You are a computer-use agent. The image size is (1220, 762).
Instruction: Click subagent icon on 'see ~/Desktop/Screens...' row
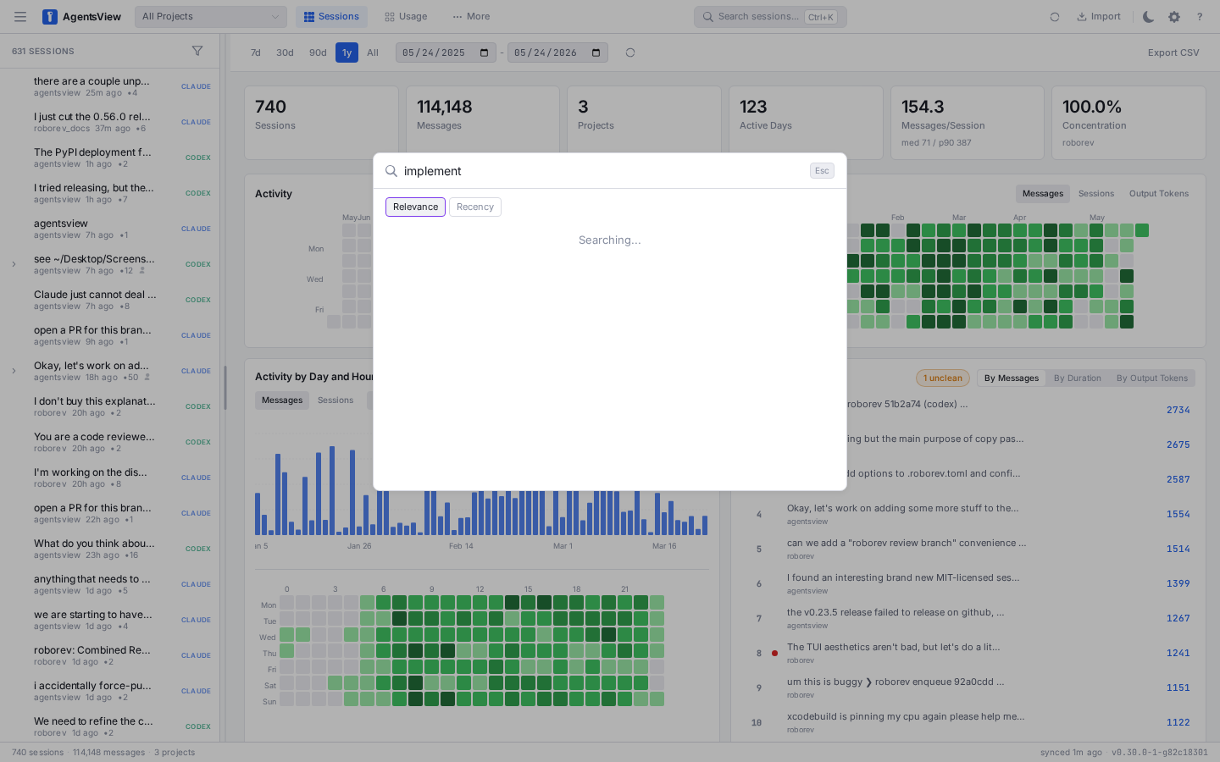pos(142,271)
